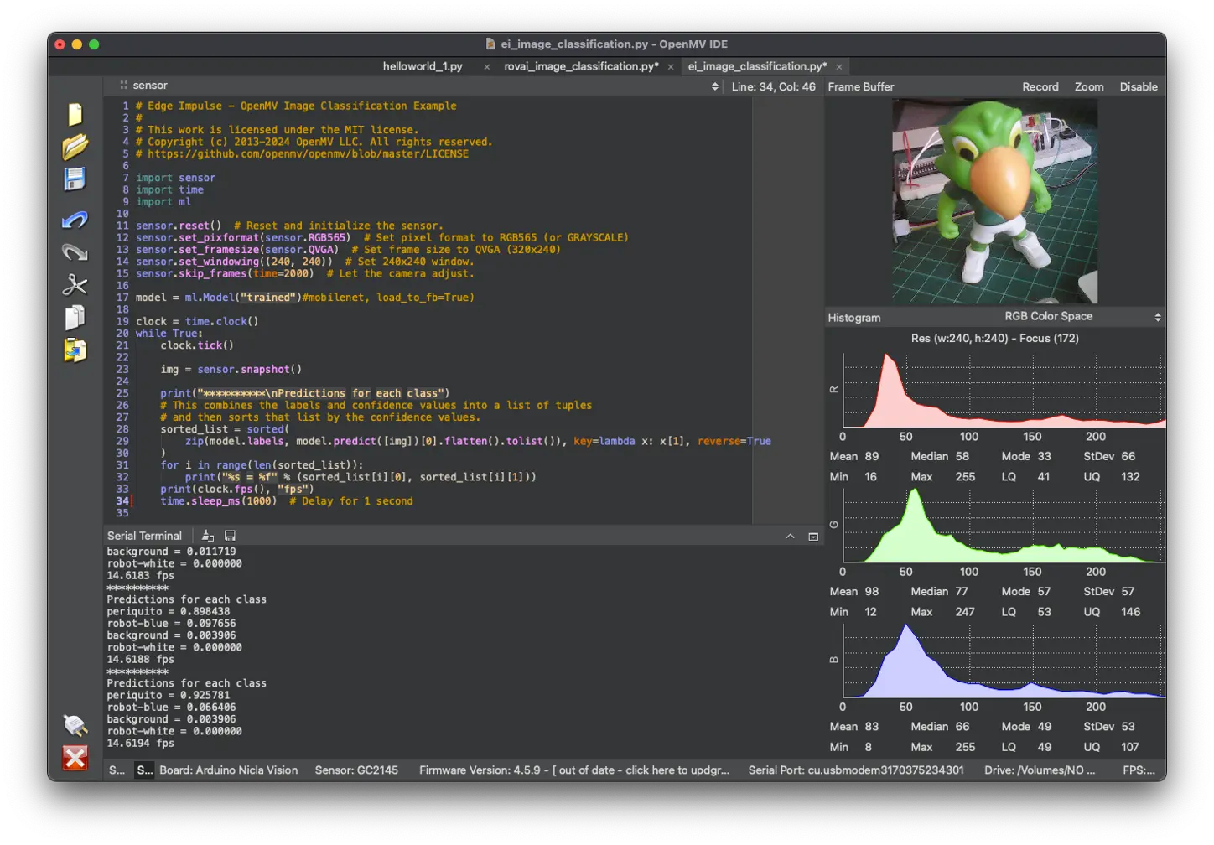
Task: Click the open file folder icon
Action: [x=75, y=147]
